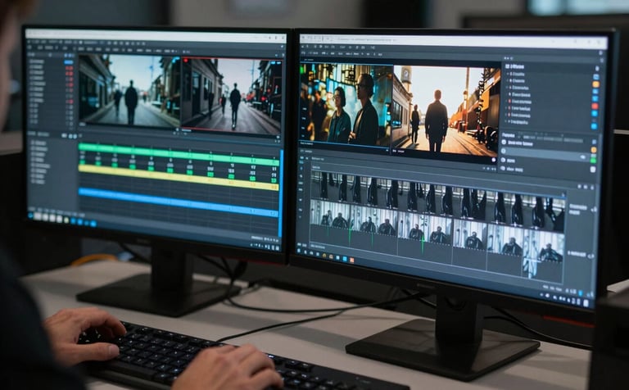The image size is (629, 390).
Task: Select the blue track bar in left monitor timeline
Action: click(x=179, y=202)
